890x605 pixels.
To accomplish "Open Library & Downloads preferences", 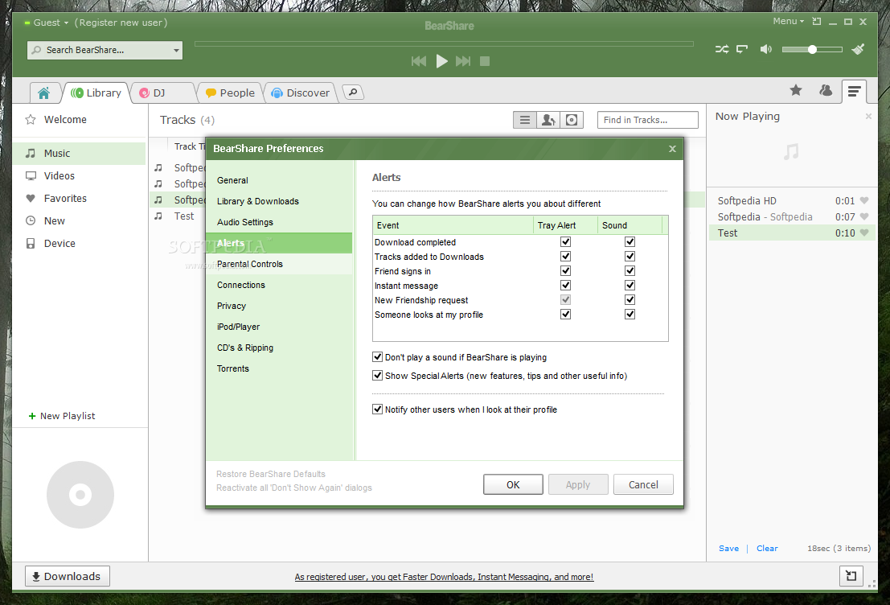I will 279,201.
